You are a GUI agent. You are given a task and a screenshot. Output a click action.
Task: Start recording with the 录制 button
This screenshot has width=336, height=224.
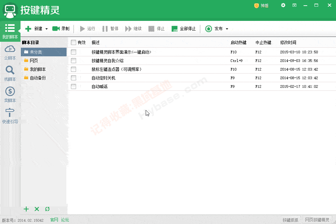(61, 28)
